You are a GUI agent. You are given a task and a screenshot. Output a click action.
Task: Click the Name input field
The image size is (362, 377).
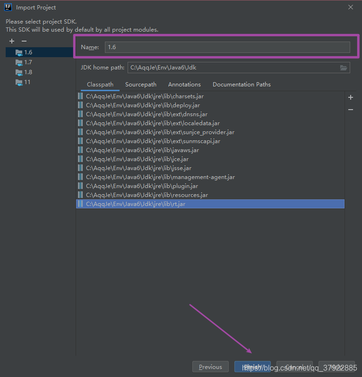coord(227,47)
